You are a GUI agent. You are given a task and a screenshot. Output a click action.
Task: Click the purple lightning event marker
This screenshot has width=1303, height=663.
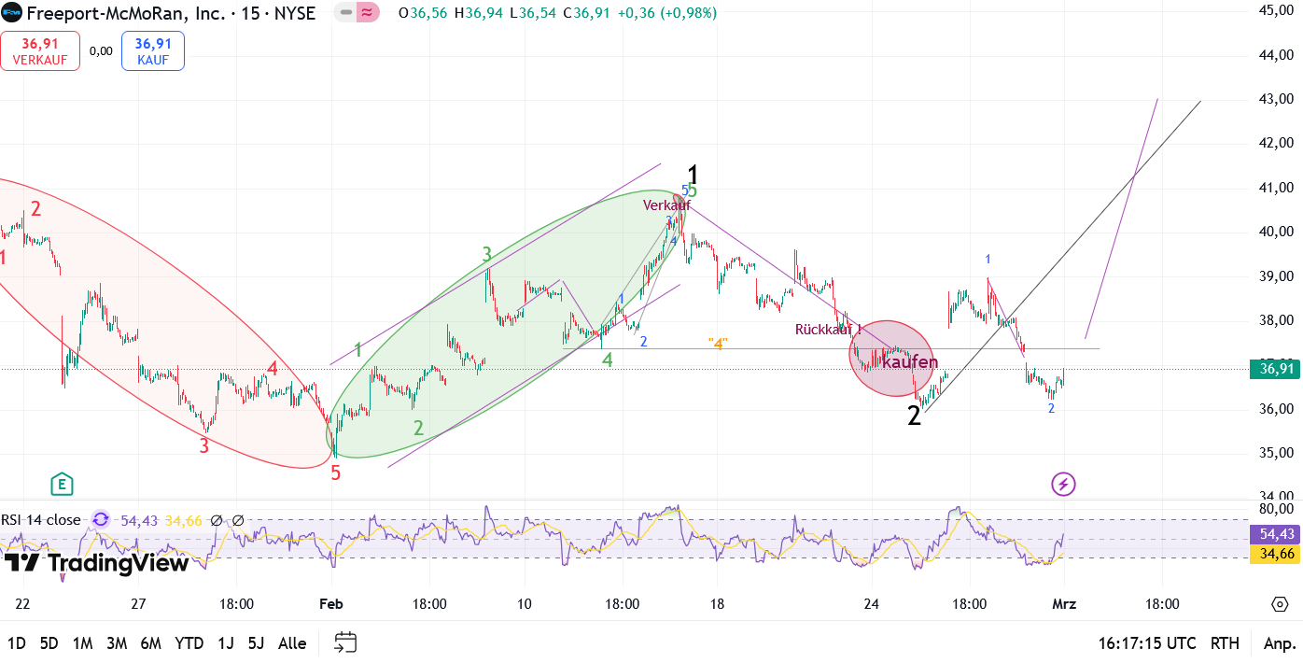point(1064,484)
